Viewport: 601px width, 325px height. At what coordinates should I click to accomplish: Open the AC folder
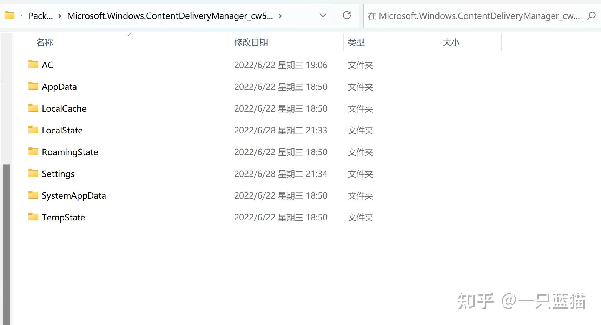[47, 65]
